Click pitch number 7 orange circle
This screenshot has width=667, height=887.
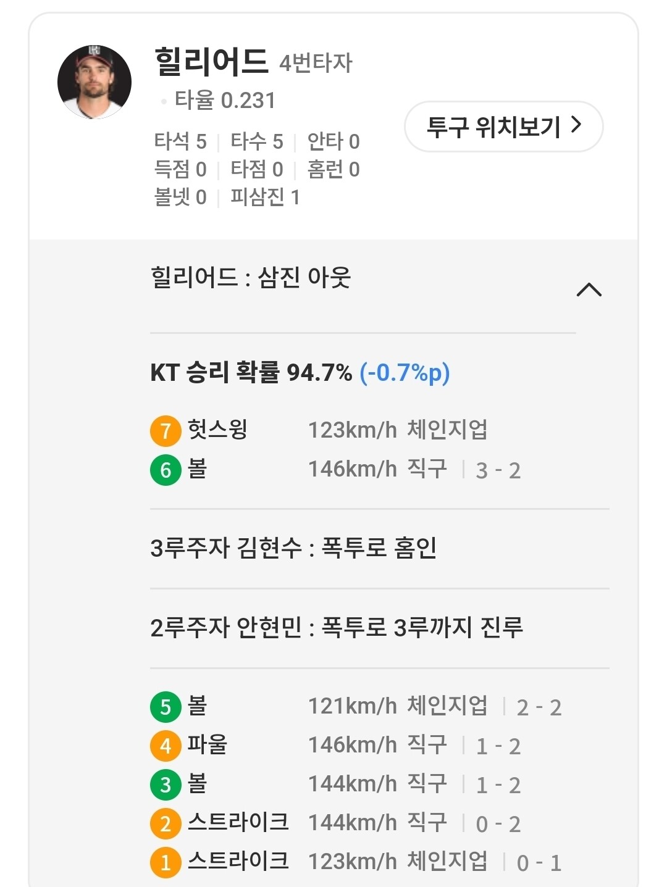(x=166, y=430)
